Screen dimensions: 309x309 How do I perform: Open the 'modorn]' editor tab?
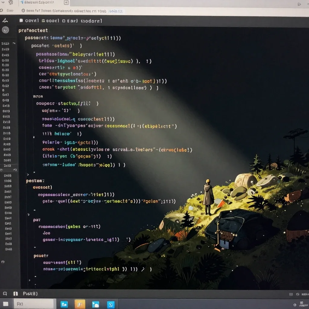(x=91, y=21)
